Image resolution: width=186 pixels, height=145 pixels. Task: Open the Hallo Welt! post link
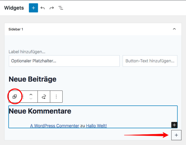click(x=96, y=126)
